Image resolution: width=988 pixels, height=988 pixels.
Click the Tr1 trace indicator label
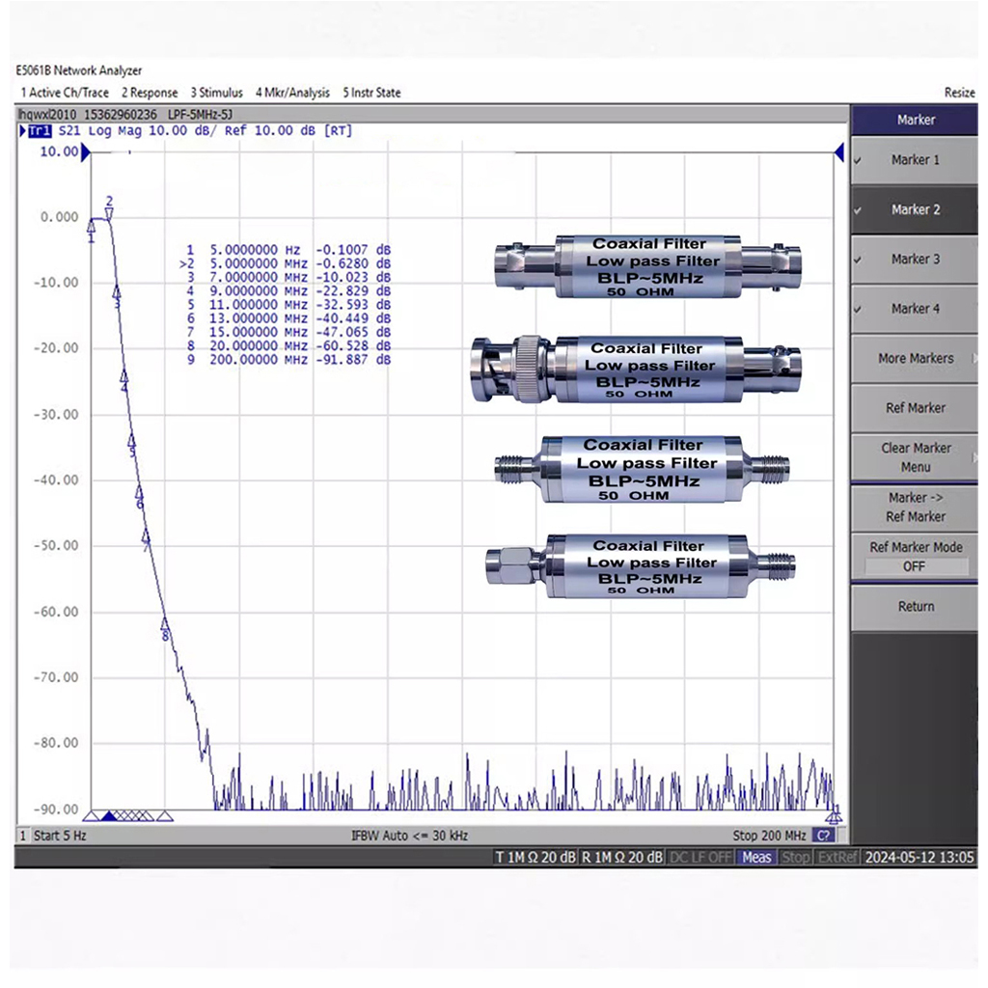[x=39, y=131]
